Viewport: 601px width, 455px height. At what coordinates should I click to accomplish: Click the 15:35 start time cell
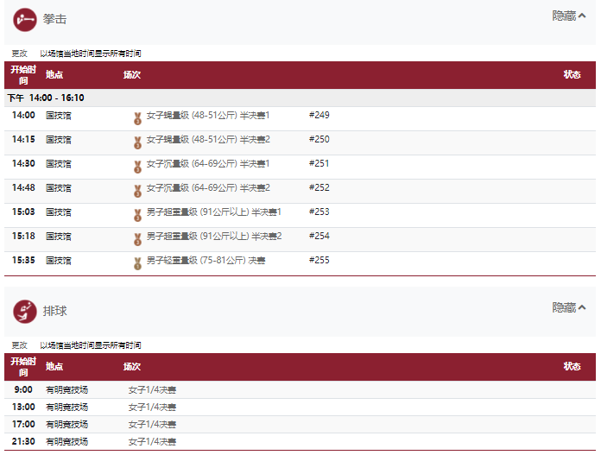point(23,260)
